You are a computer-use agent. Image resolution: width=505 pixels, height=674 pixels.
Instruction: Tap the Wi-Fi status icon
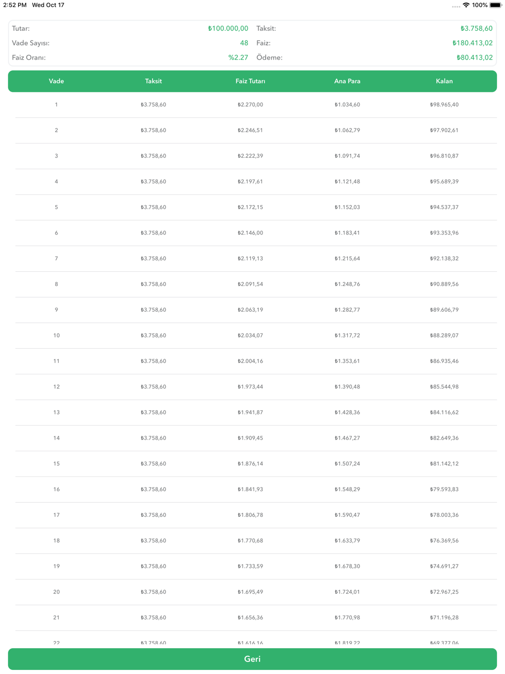click(x=466, y=5)
